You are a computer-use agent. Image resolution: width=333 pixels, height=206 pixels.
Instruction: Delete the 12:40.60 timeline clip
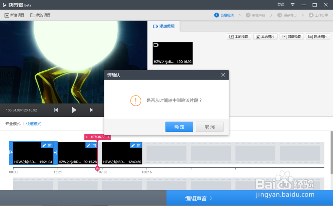[x=139, y=145]
